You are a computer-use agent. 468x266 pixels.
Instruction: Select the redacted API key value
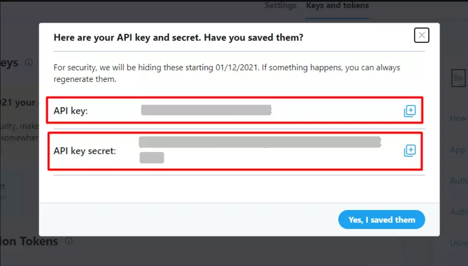[206, 110]
